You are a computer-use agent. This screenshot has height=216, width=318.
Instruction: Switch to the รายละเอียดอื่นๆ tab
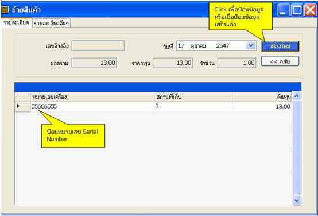tap(51, 23)
